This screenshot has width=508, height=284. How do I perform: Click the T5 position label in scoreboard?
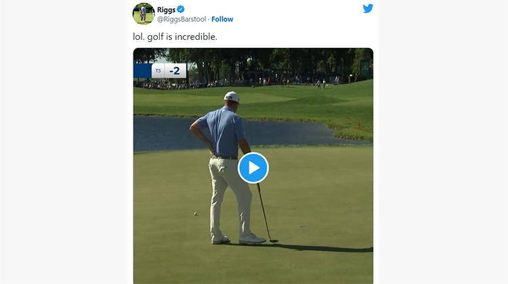pyautogui.click(x=158, y=70)
